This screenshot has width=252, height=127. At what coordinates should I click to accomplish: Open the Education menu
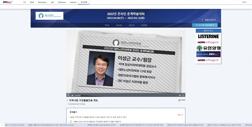pyautogui.click(x=42, y=2)
